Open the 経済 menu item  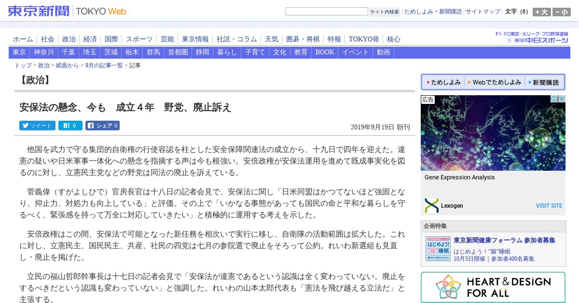pos(90,39)
